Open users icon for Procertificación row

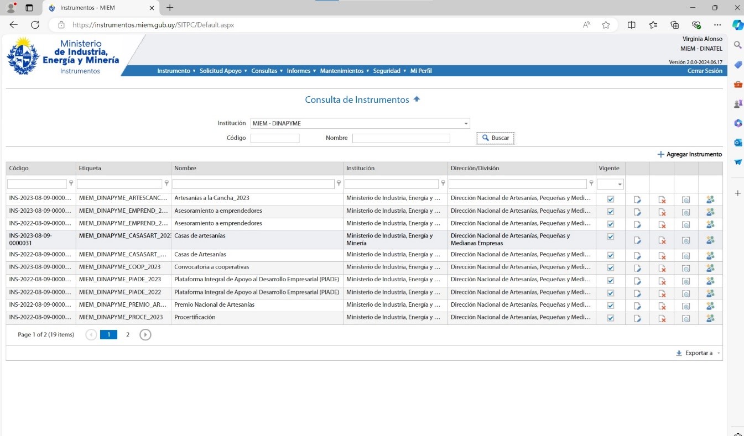pos(710,318)
